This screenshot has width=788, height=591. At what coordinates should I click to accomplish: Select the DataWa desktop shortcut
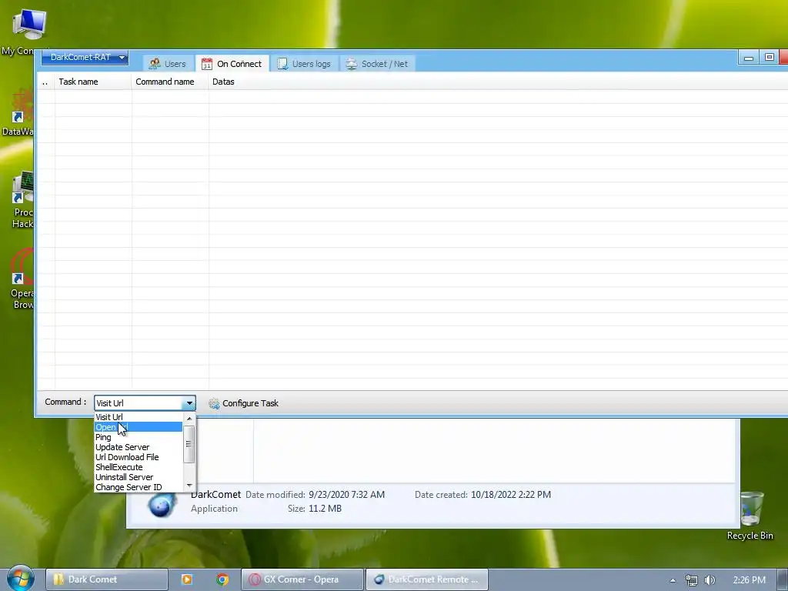click(x=17, y=112)
